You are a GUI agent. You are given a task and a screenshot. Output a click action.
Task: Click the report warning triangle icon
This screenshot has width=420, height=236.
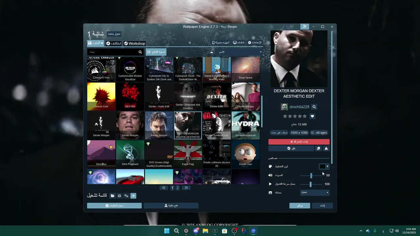(x=326, y=148)
